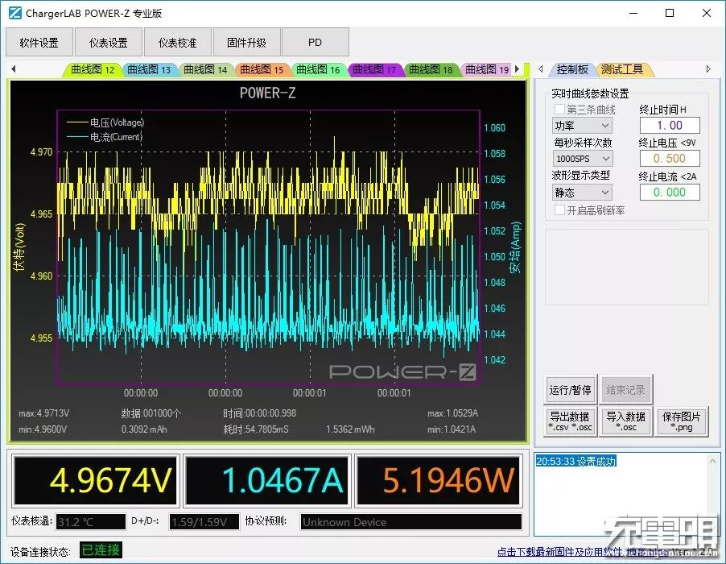Open the PD button

[315, 43]
